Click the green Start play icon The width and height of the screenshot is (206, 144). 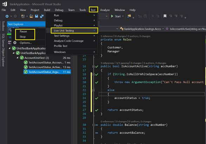112,16
